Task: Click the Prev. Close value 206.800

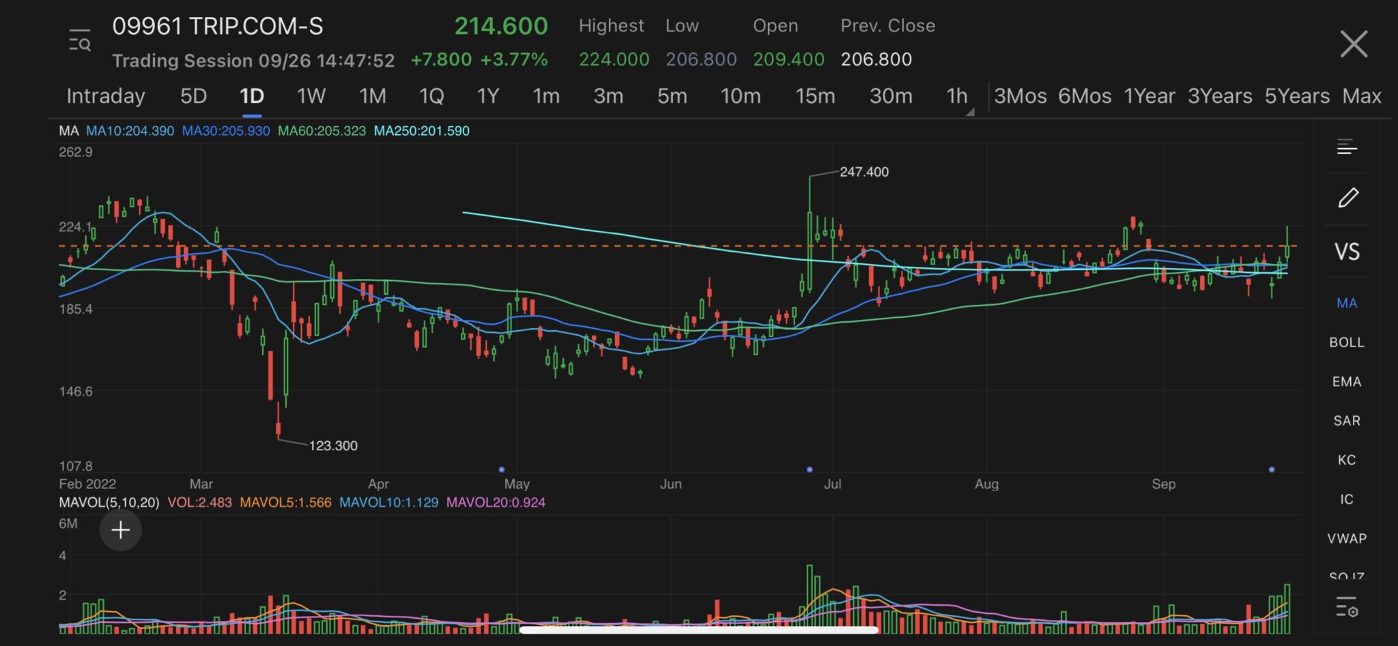Action: click(x=876, y=59)
